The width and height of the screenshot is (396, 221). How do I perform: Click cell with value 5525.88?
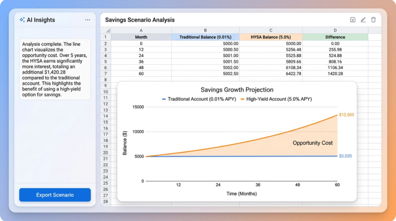(271, 55)
